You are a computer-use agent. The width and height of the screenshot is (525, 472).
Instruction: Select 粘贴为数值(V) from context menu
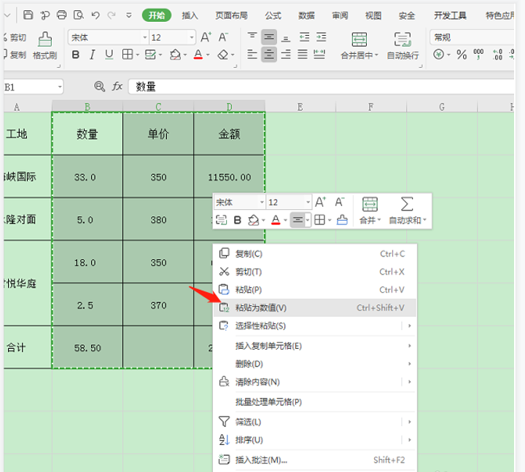[260, 307]
